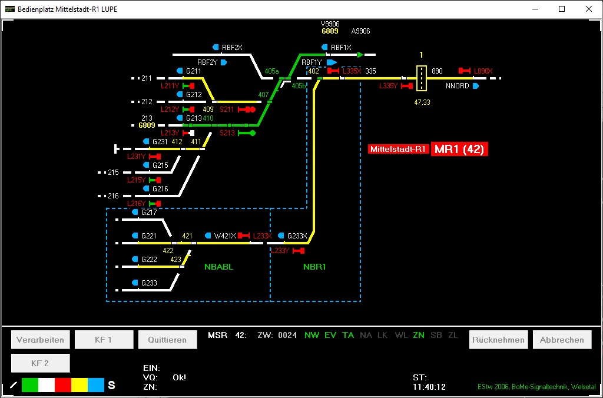Select the S213 green main signal
603x398 pixels.
click(x=247, y=133)
